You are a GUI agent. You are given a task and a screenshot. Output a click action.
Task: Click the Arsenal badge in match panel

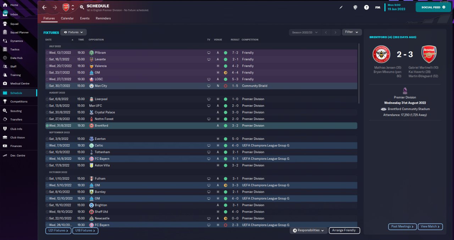(429, 54)
